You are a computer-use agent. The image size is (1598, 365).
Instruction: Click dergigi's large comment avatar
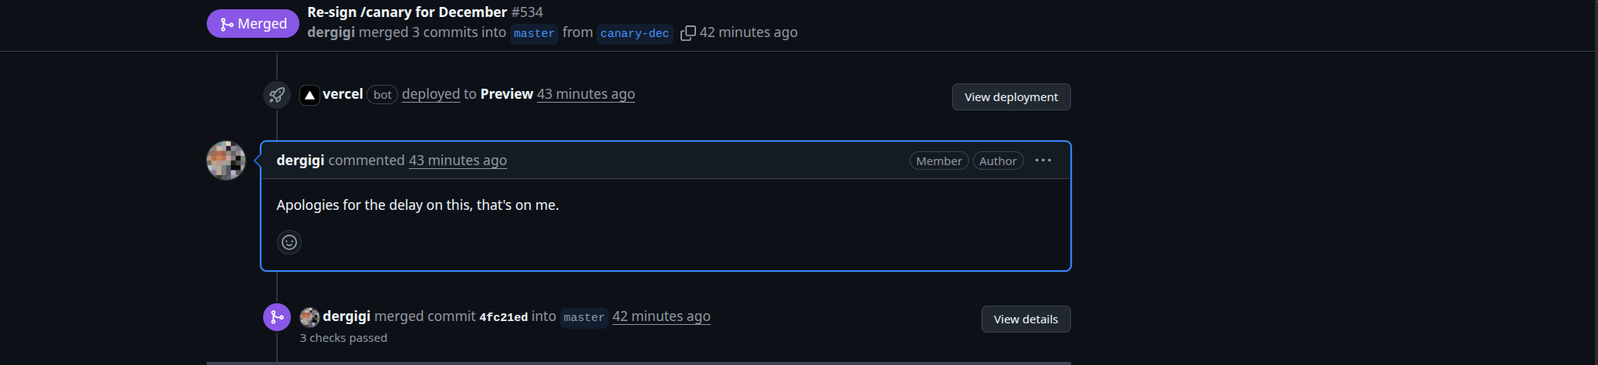pos(226,161)
